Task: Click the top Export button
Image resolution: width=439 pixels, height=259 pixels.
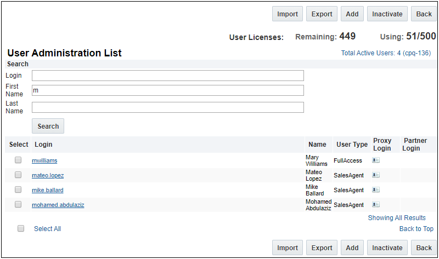Action: coord(322,14)
